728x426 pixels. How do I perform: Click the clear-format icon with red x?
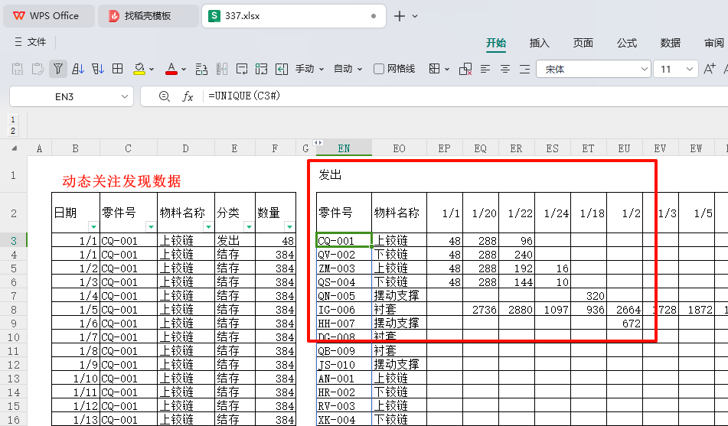coord(465,69)
